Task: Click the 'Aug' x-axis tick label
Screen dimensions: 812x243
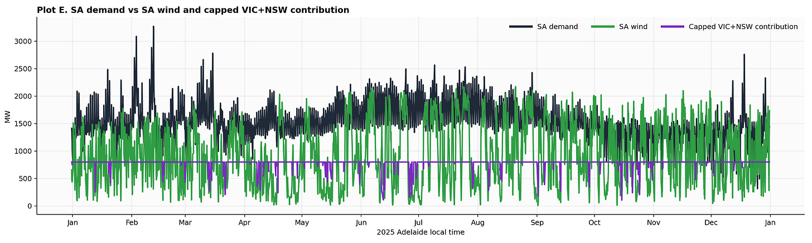Action: (477, 222)
